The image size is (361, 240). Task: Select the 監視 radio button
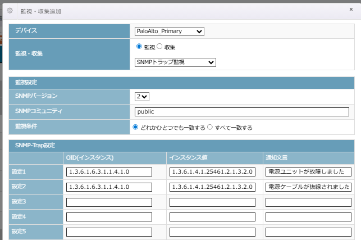pos(139,47)
